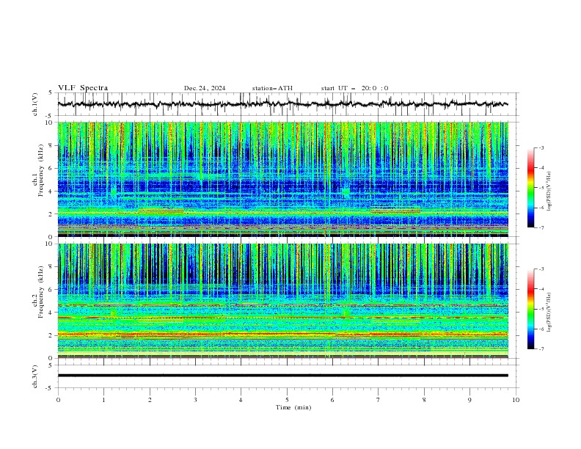581x449 pixels.
Task: Click the "ch.1 Frequency (kHz)" axis label
Action: point(38,179)
